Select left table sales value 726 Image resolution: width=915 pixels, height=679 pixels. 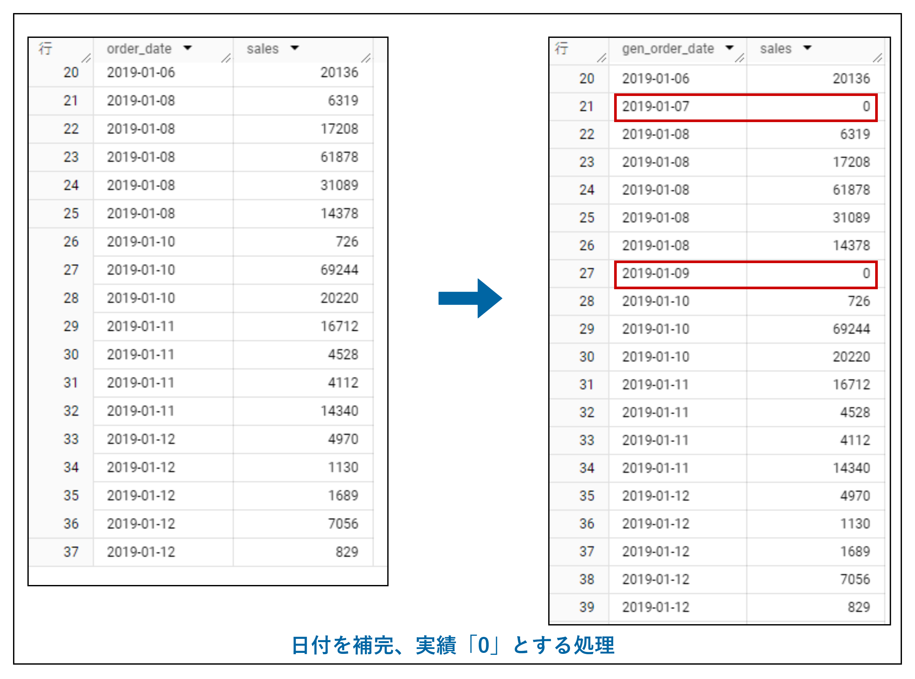(347, 242)
